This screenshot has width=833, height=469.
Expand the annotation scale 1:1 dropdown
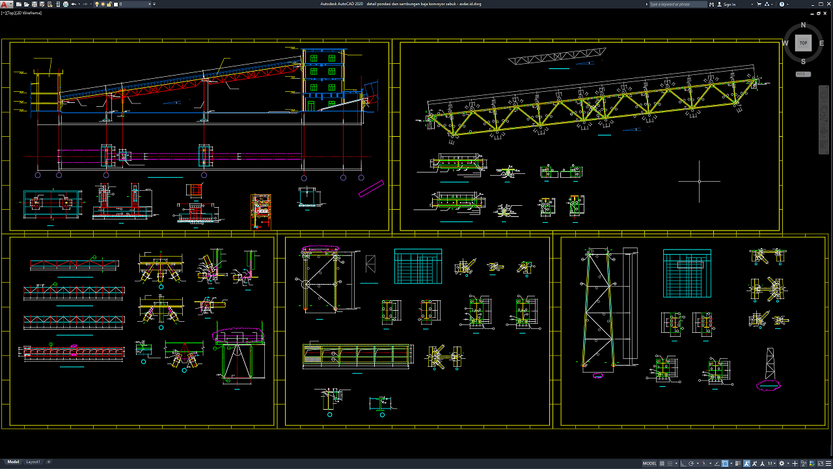[771, 463]
